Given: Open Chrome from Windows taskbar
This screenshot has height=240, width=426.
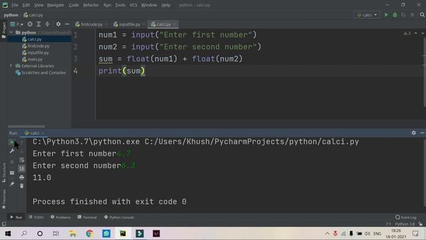Looking at the screenshot, I should coord(89,233).
